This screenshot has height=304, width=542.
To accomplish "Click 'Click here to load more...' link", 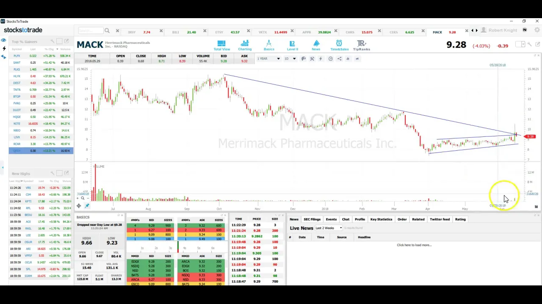I will coord(414,245).
